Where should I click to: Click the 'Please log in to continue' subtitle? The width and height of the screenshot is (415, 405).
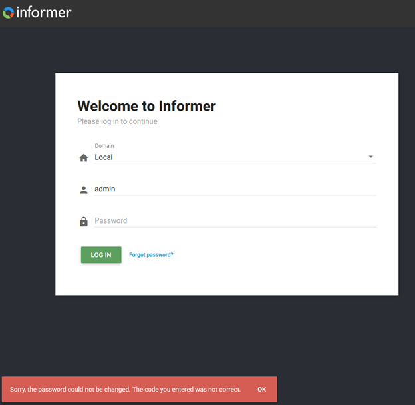117,121
